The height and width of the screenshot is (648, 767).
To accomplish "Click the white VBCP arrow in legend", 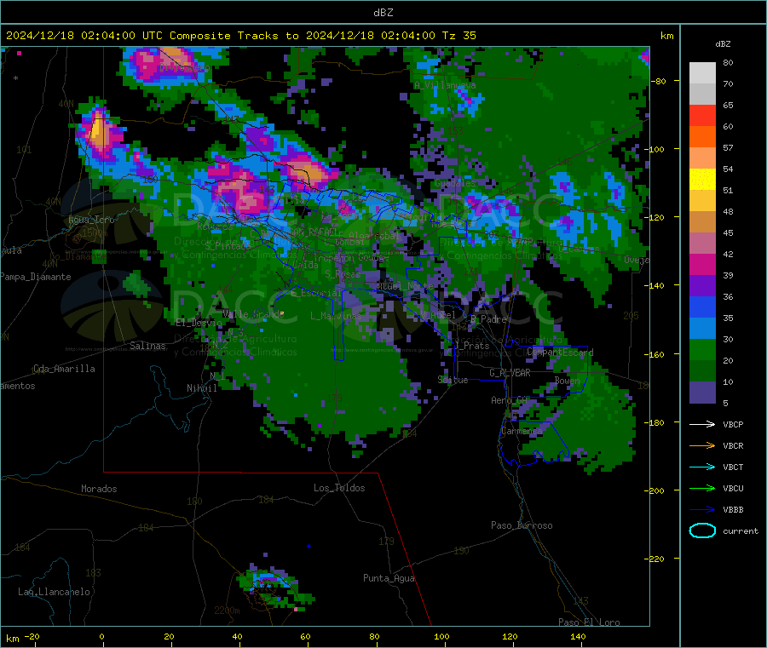I will click(x=702, y=424).
